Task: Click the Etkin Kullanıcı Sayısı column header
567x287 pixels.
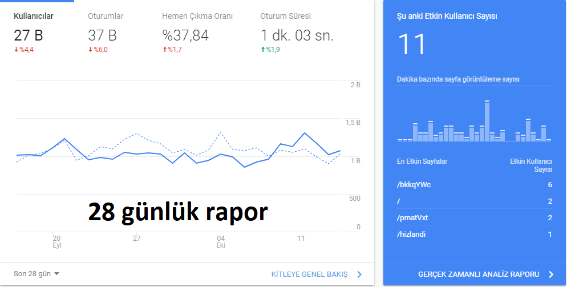Action: pyautogui.click(x=531, y=165)
